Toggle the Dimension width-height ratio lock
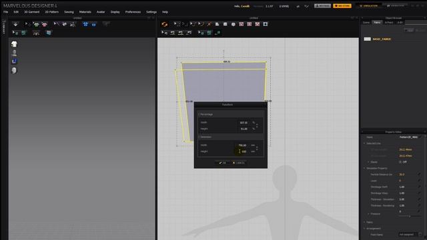 [x=257, y=148]
